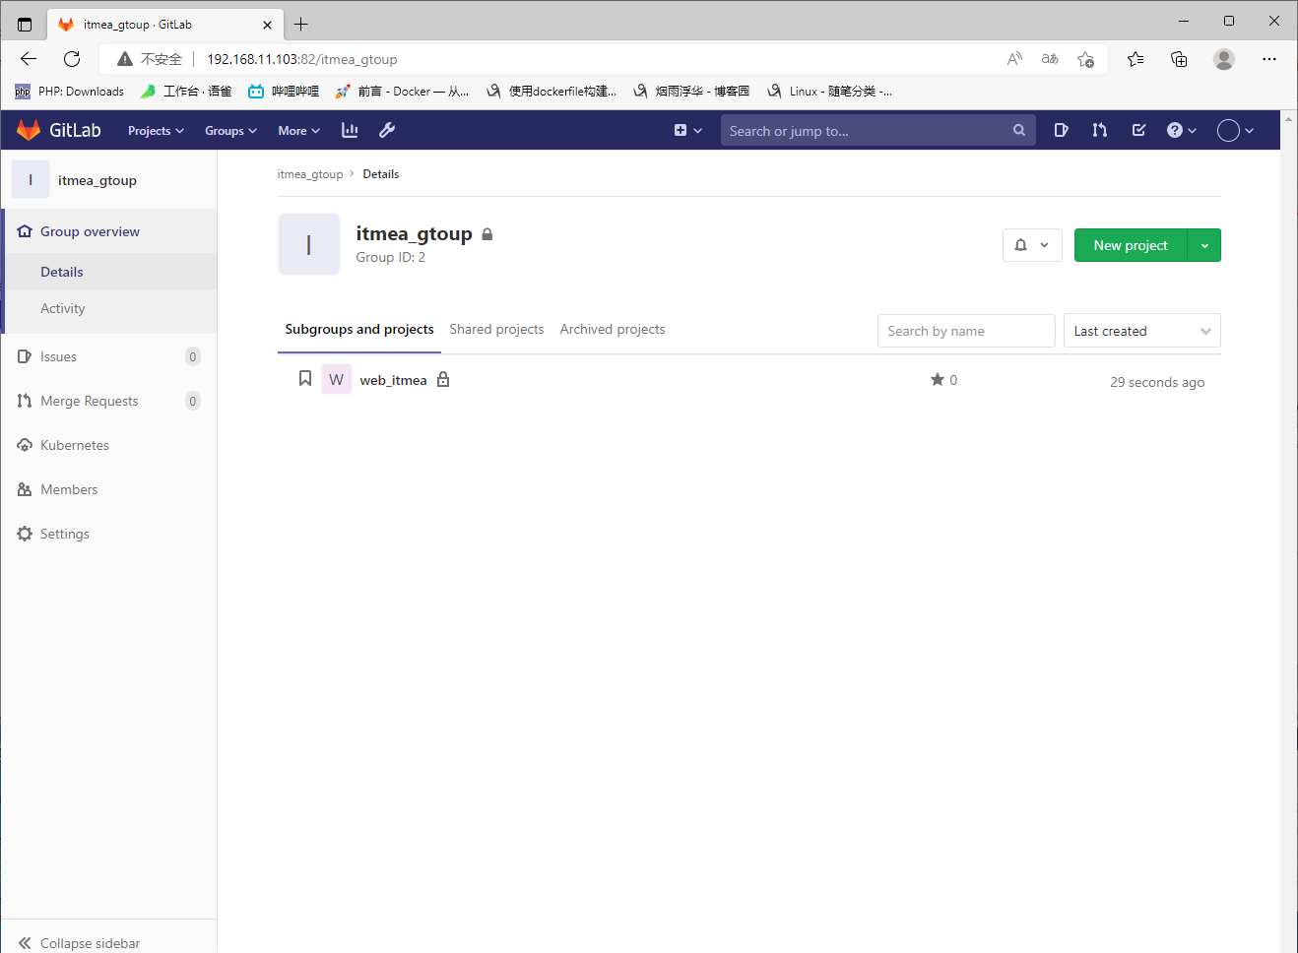This screenshot has width=1298, height=953.
Task: Click the browser back arrow
Action: (29, 59)
